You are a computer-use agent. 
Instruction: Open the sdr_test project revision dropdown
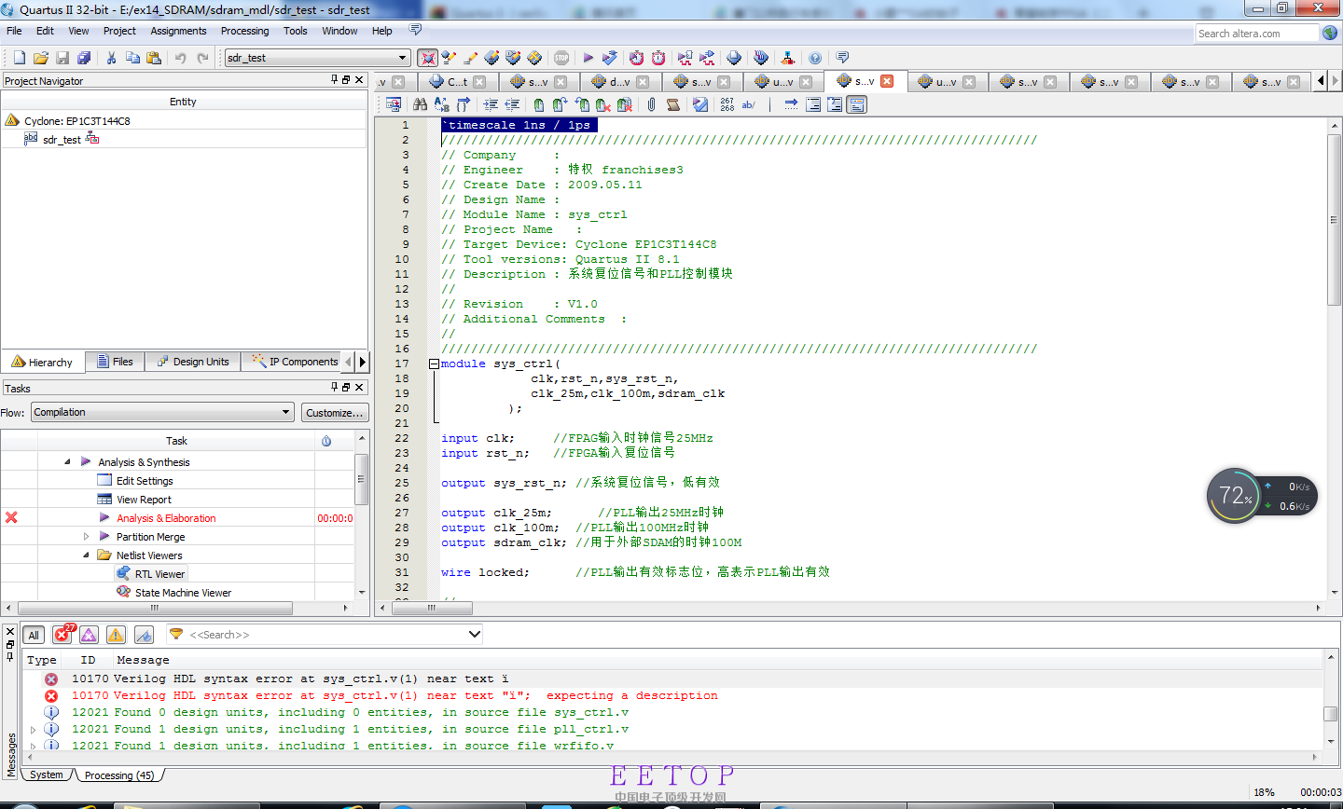click(317, 58)
